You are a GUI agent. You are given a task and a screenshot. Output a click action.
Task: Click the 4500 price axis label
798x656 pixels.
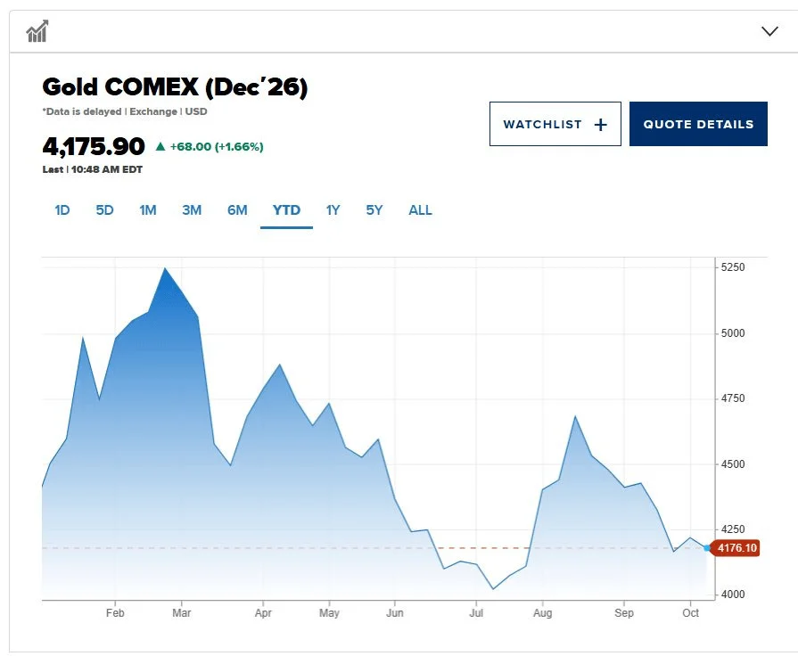(x=733, y=464)
